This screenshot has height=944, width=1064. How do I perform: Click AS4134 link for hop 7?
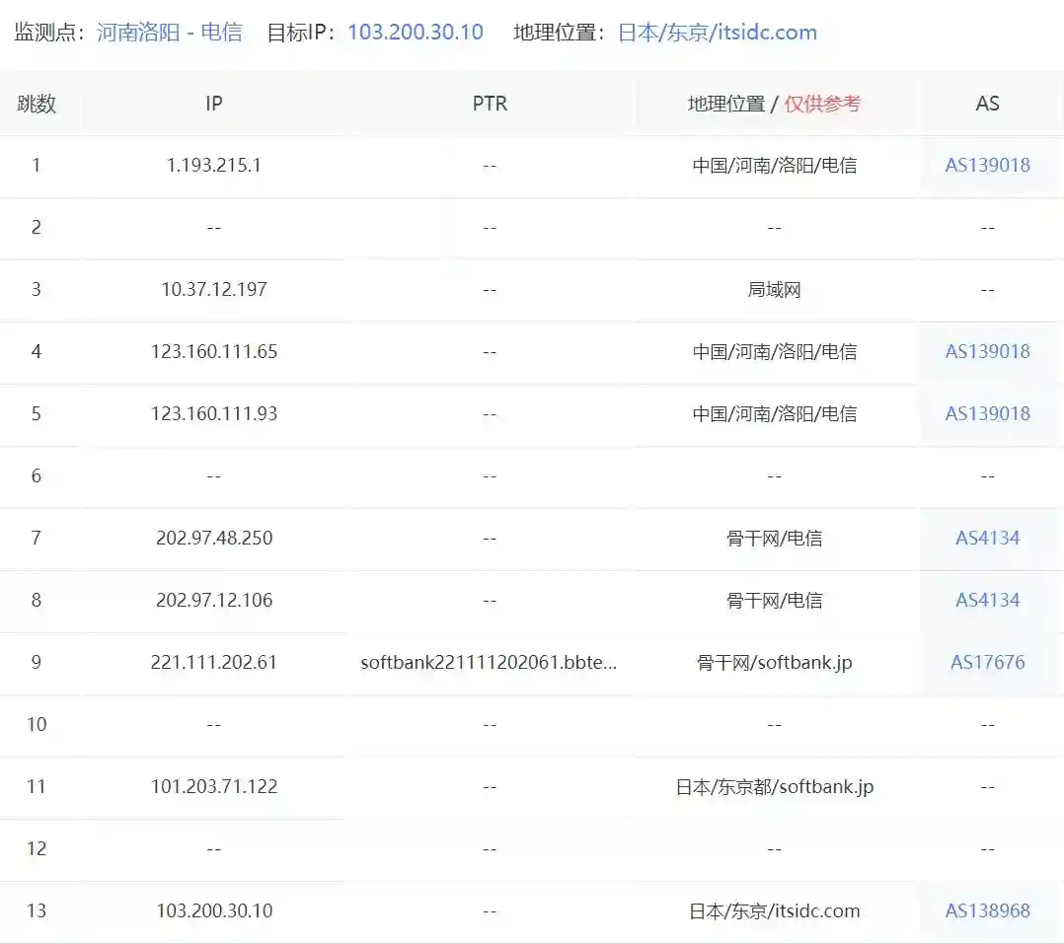coord(987,539)
